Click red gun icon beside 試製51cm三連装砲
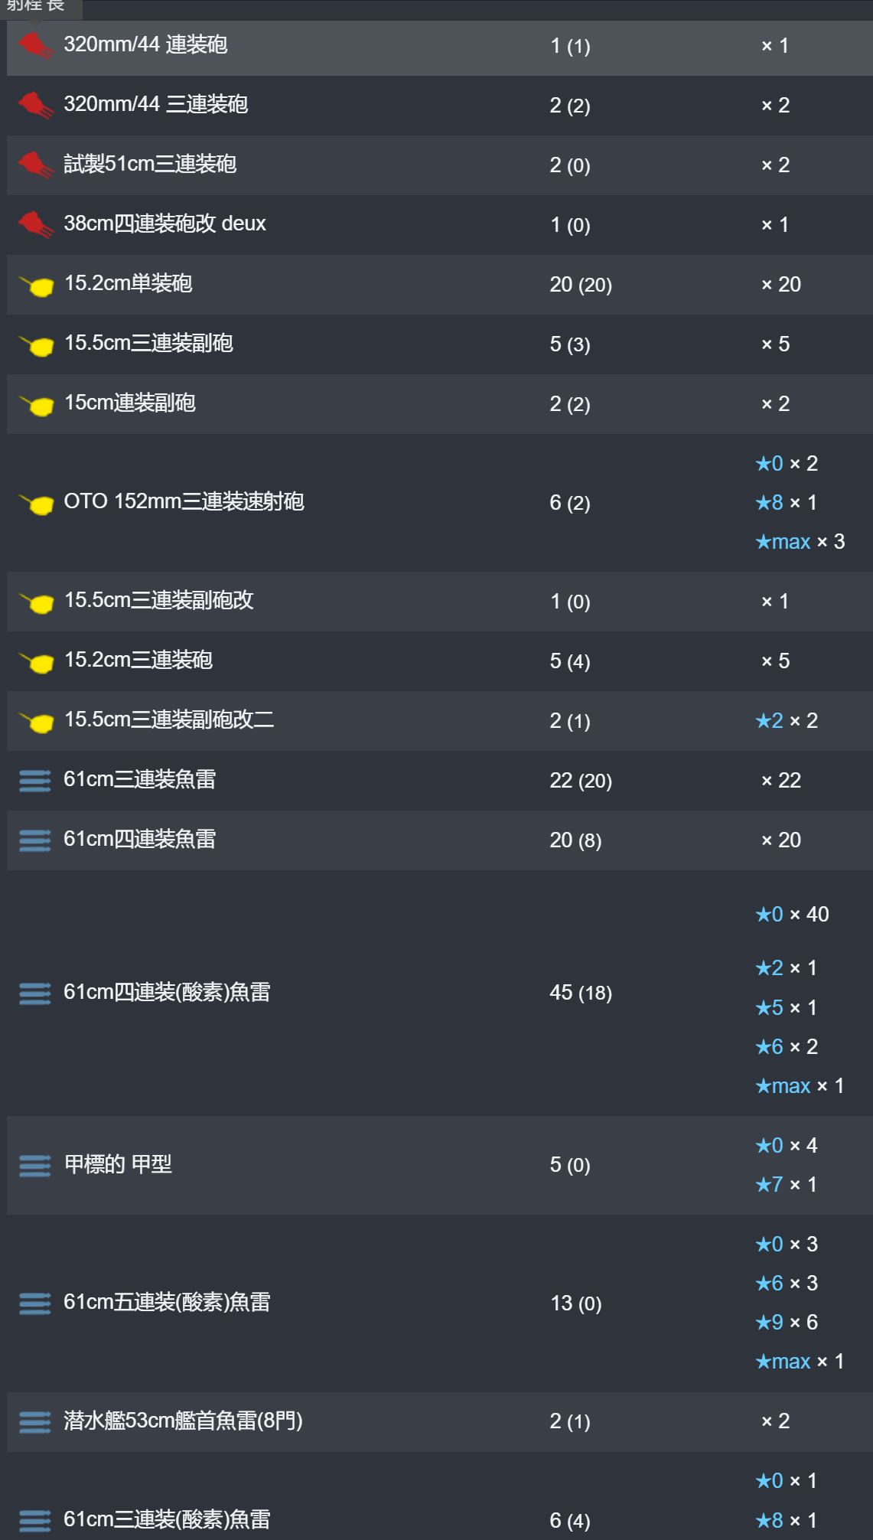 pyautogui.click(x=35, y=165)
